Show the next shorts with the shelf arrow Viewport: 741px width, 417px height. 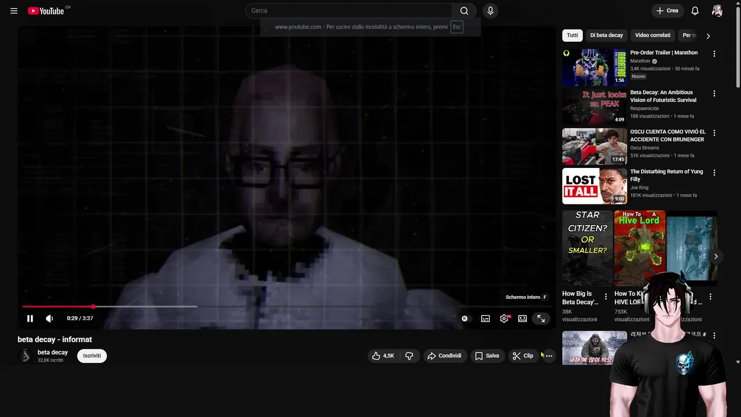(x=716, y=256)
